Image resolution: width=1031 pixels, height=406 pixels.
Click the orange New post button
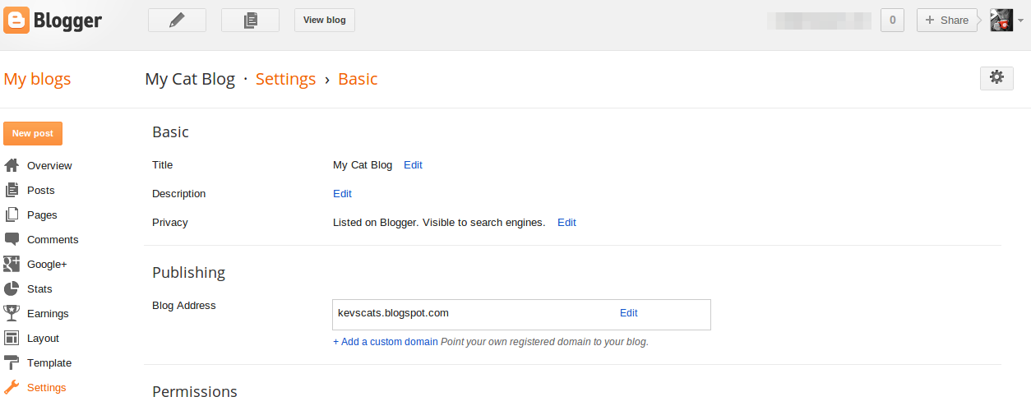coord(33,134)
